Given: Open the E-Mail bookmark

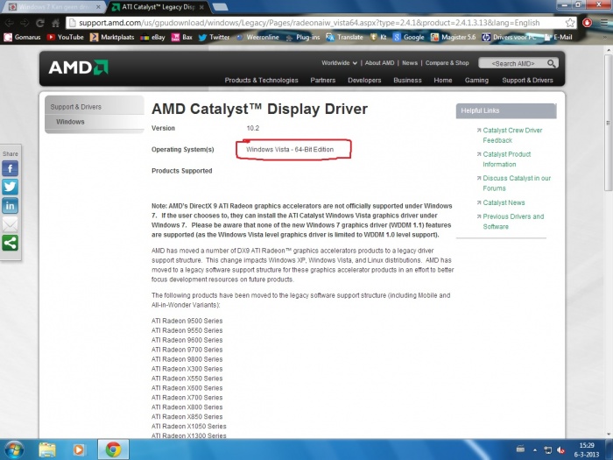Looking at the screenshot, I should coord(559,37).
